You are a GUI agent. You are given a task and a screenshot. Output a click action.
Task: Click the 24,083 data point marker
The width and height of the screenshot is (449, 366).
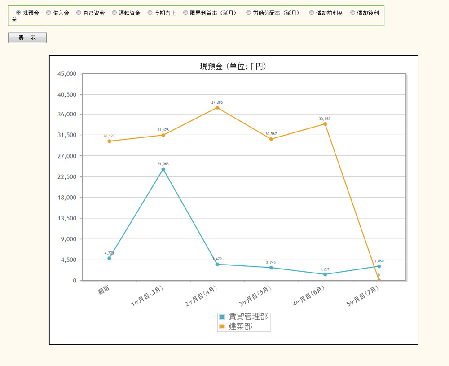point(163,169)
